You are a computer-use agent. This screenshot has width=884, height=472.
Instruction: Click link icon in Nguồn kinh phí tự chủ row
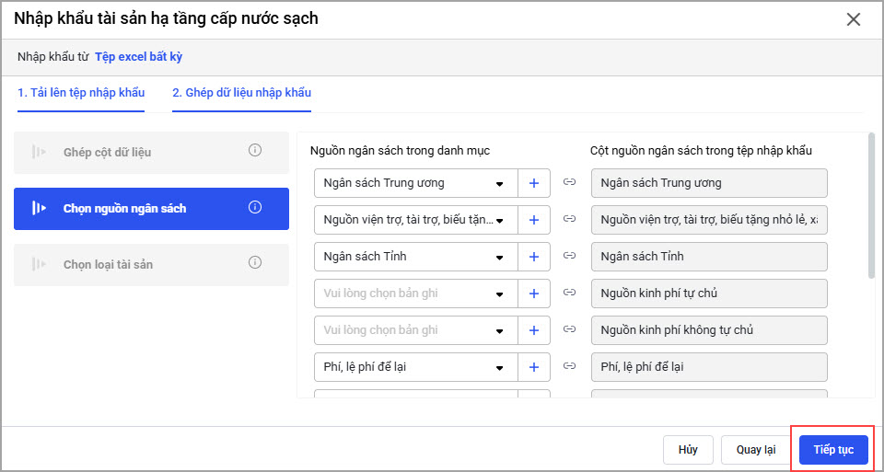pos(570,294)
